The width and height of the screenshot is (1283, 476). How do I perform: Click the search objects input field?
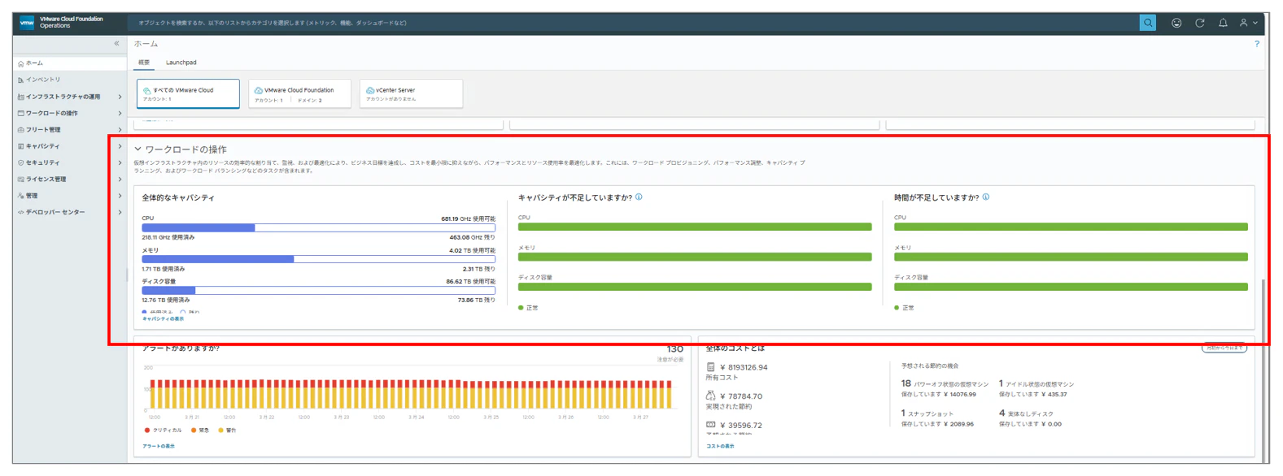pos(635,23)
